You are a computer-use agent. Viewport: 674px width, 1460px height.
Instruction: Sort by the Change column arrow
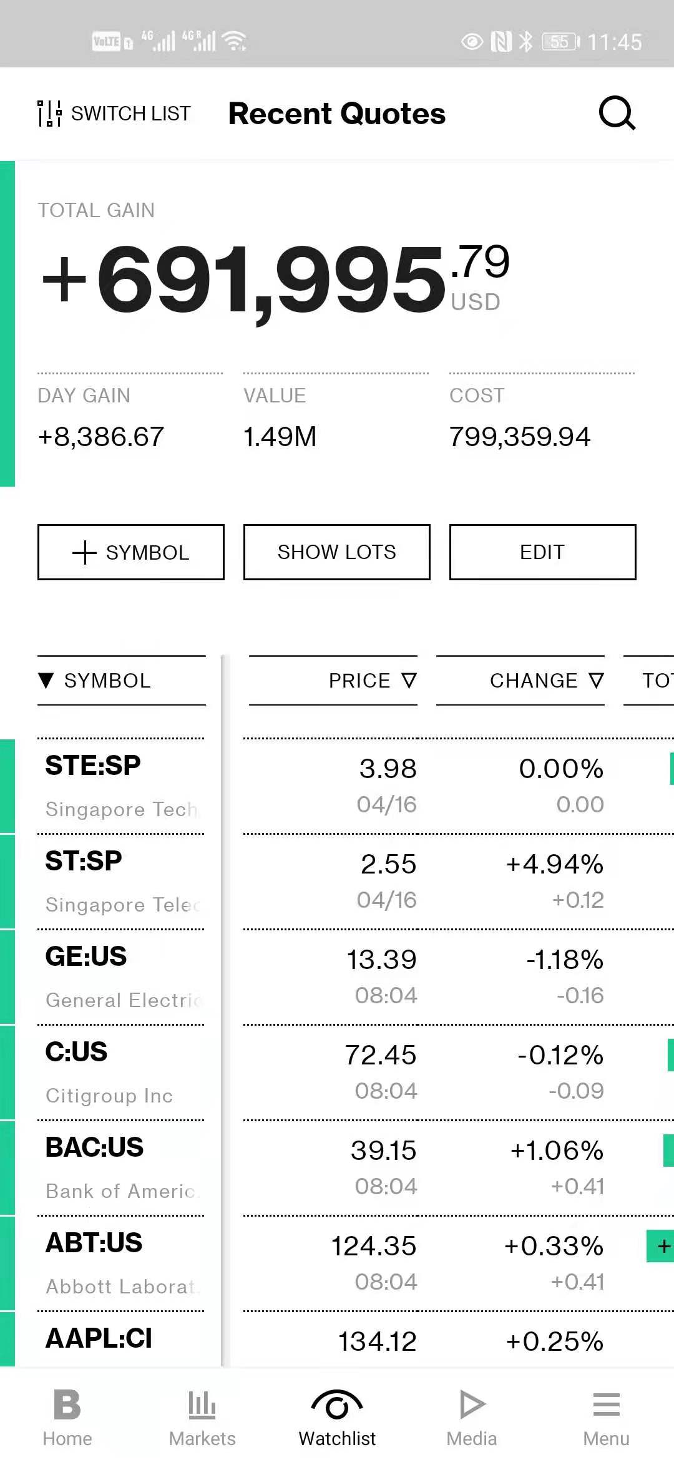tap(596, 680)
